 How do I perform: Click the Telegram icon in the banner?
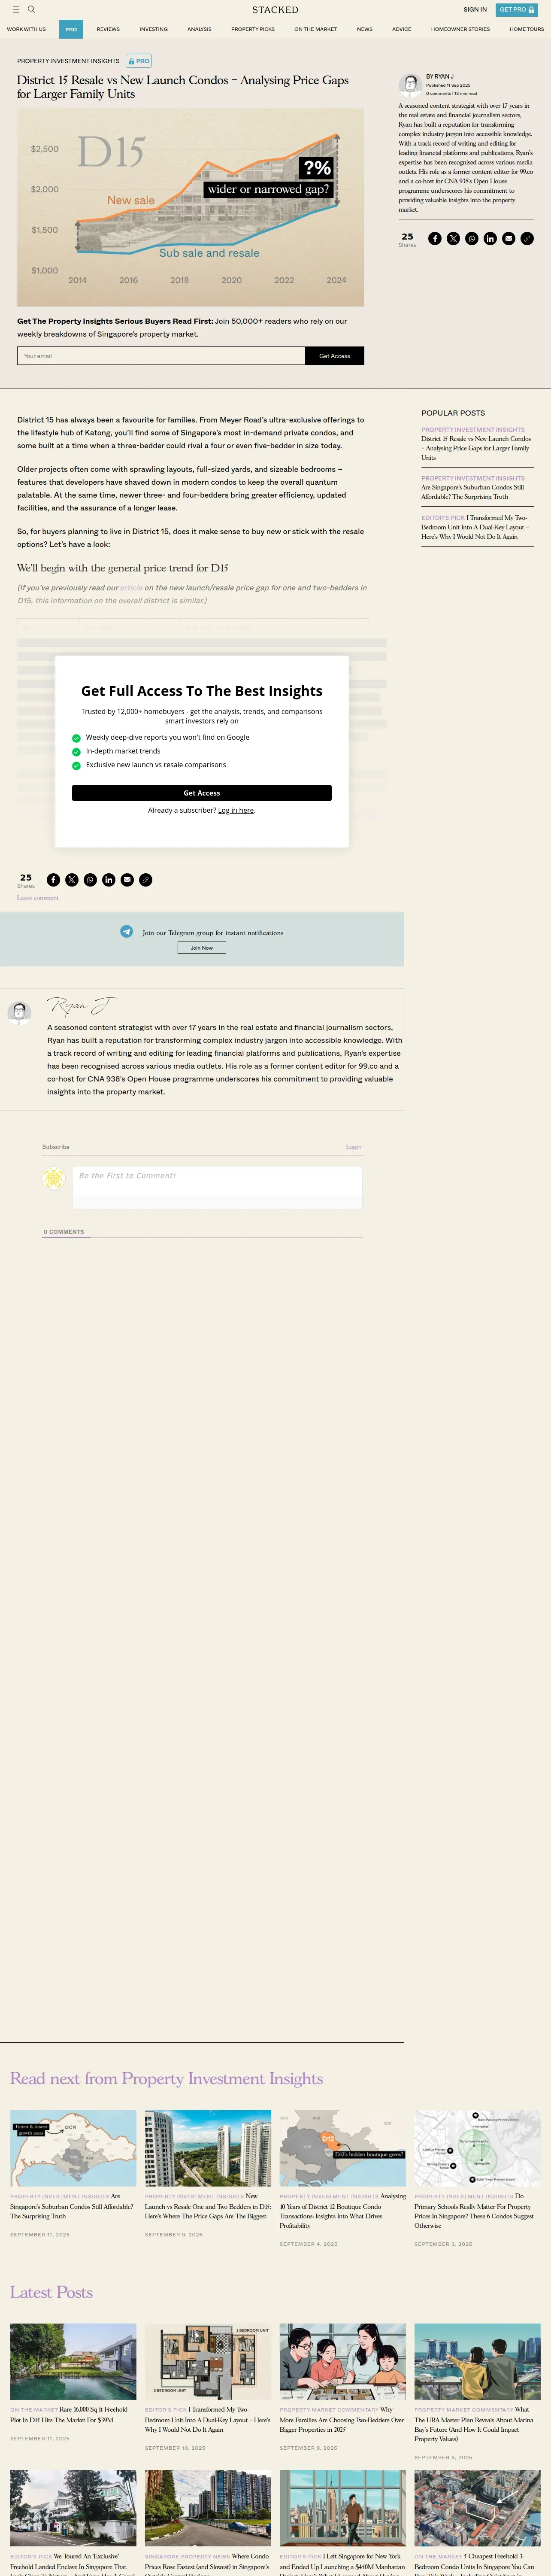[127, 931]
